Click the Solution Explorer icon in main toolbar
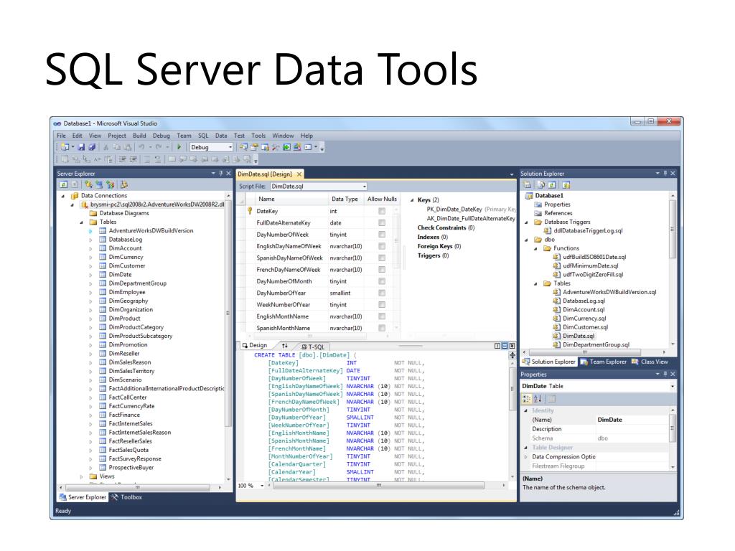The height and width of the screenshot is (551, 735). pyautogui.click(x=243, y=147)
